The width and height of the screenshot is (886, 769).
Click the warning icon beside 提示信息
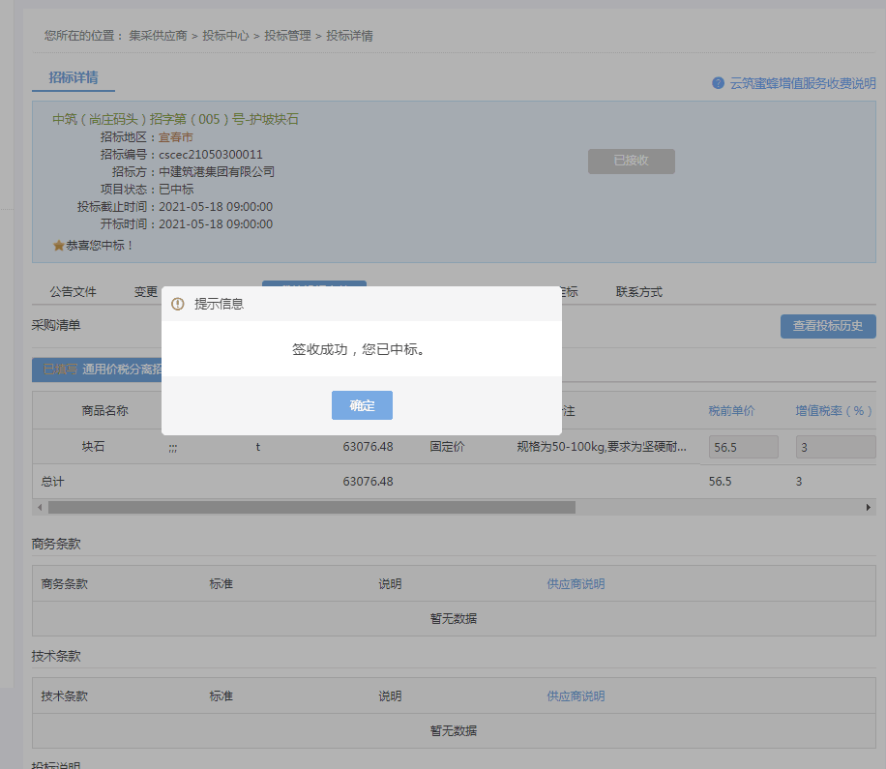177,304
